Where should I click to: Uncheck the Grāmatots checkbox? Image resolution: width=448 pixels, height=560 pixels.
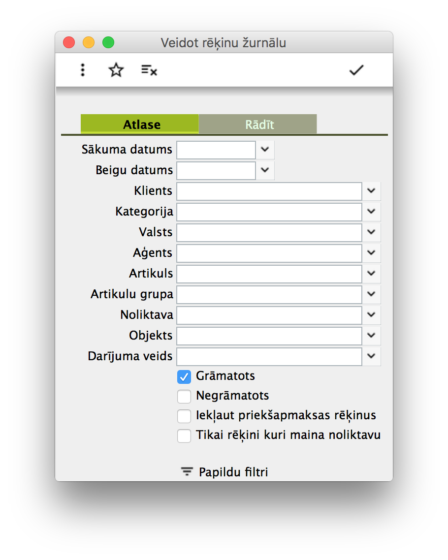pos(184,377)
